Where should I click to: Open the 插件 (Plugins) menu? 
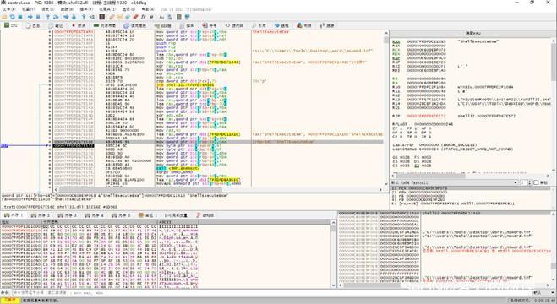click(86, 9)
